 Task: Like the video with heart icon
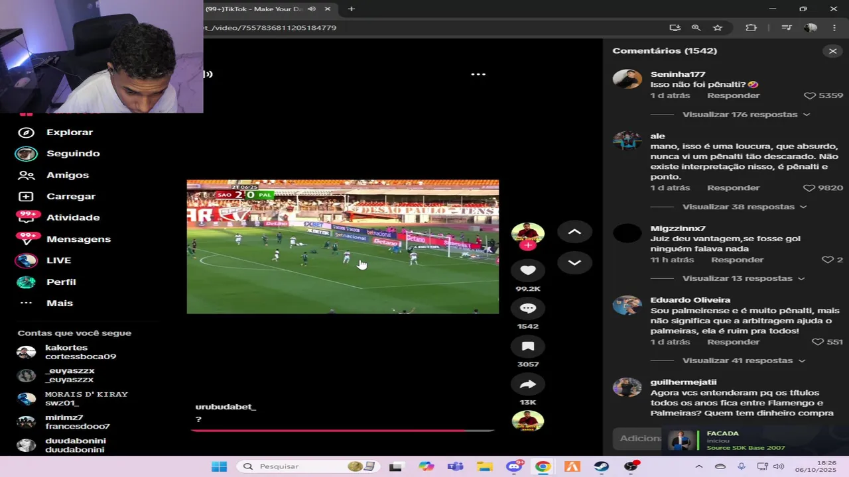[x=528, y=270]
